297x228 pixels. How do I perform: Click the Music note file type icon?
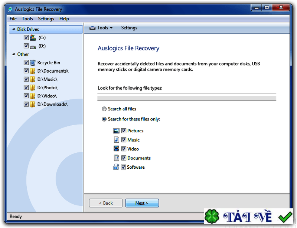coord(116,140)
